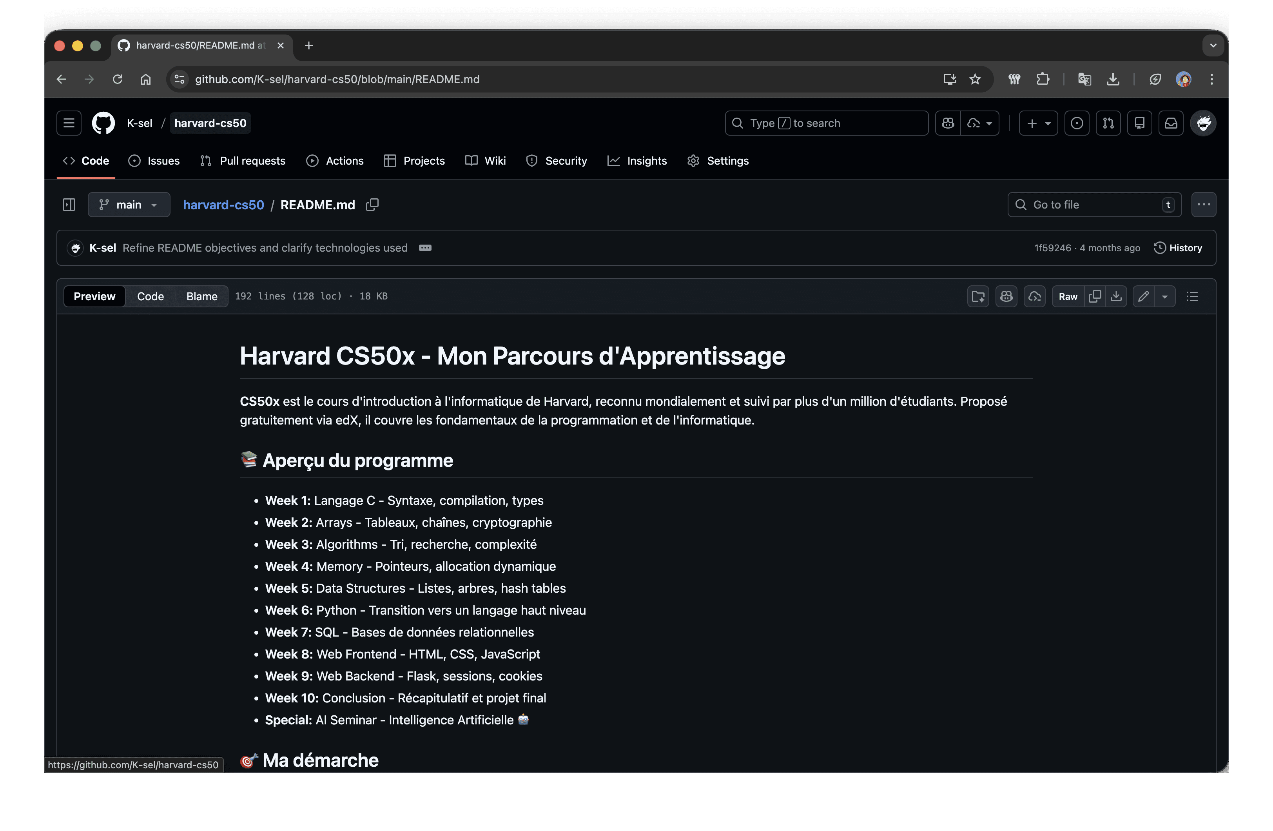
Task: Download the raw file
Action: 1116,296
